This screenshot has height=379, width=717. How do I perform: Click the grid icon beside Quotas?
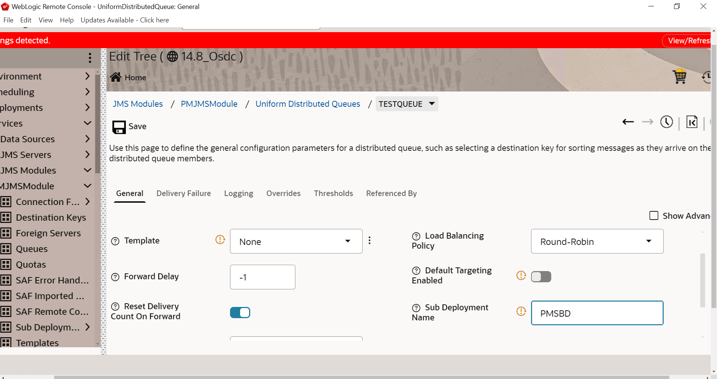point(6,264)
